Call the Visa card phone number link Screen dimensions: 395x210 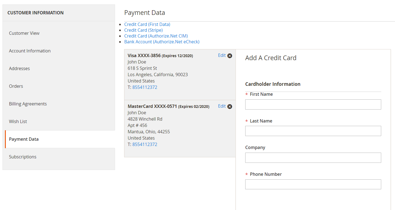tap(145, 87)
